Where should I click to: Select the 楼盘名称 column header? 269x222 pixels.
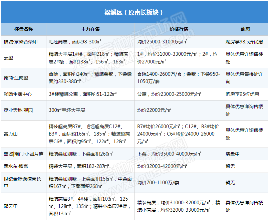pos(24,29)
